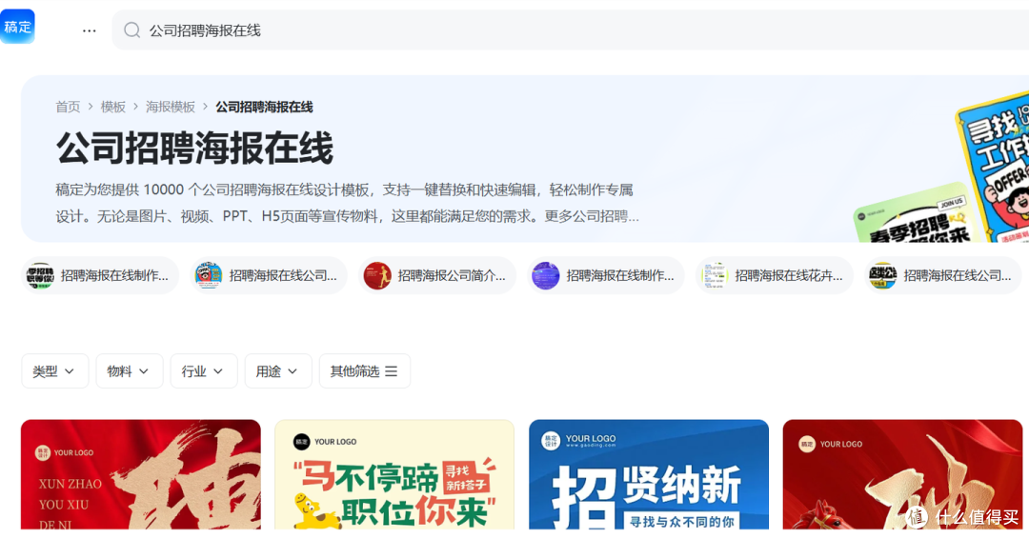Open red gold-calligraphy template on the right

[x=902, y=475]
